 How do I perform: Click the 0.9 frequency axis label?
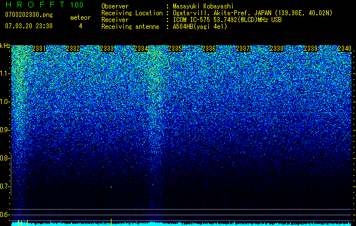click(x=5, y=130)
